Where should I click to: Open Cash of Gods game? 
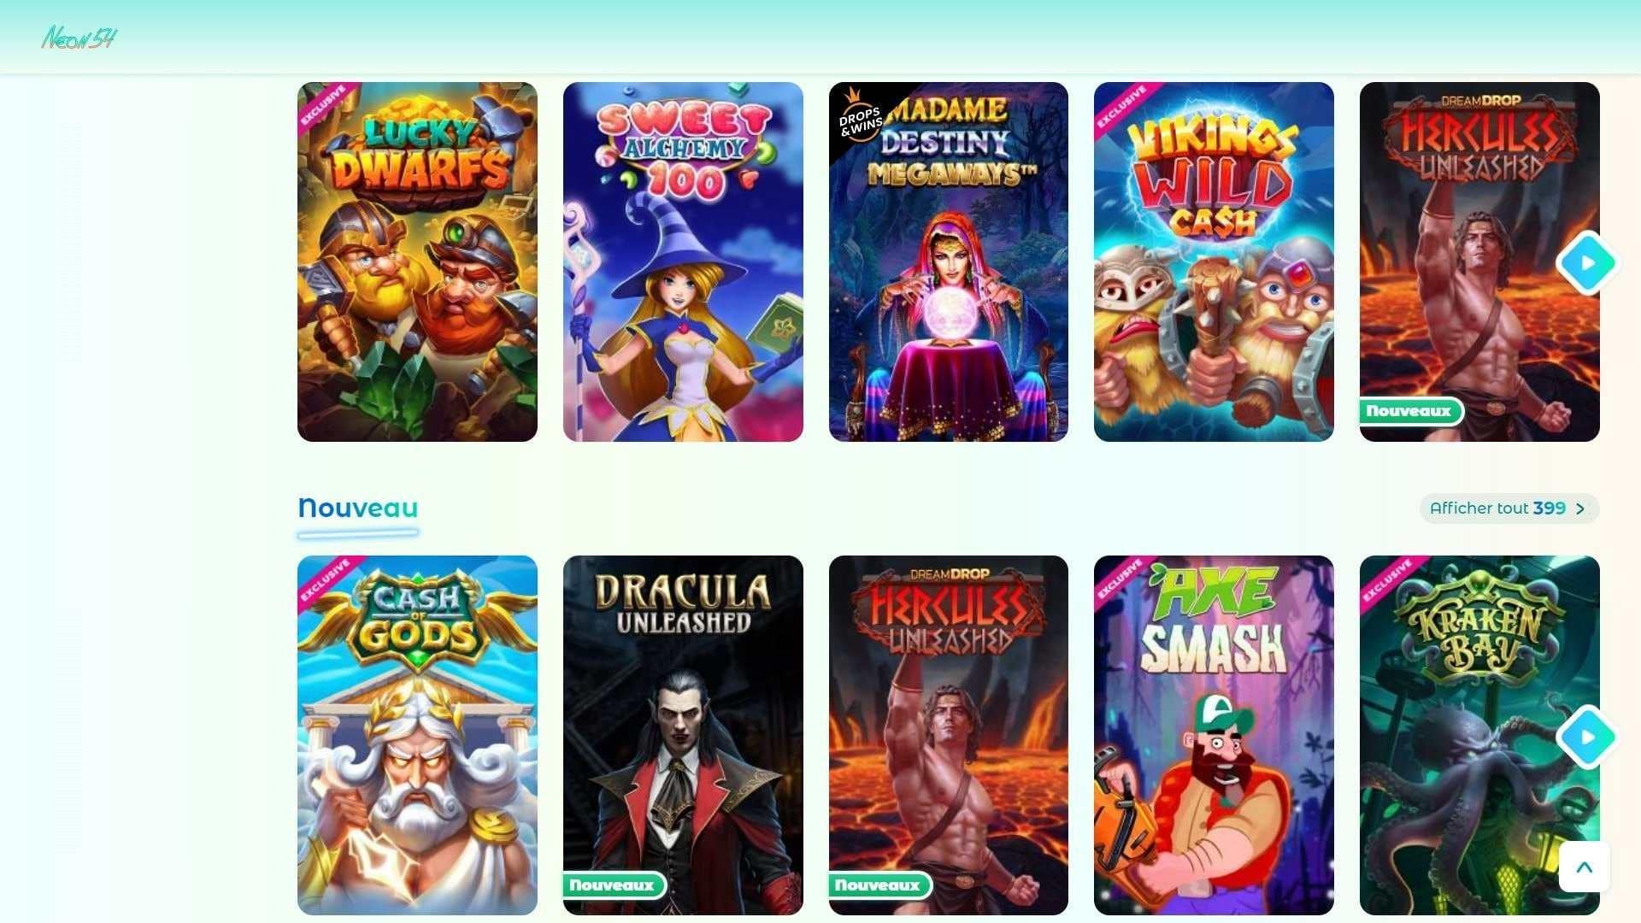[417, 735]
